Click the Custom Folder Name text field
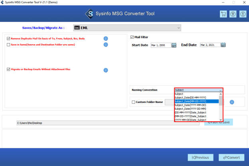249x166 pixels. point(170,102)
